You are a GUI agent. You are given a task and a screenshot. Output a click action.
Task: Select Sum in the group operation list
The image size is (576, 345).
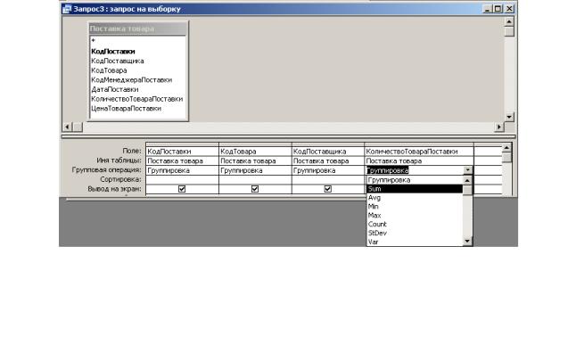(415, 189)
